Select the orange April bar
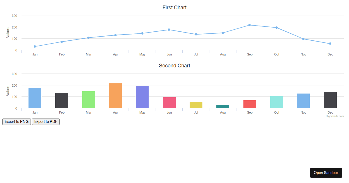The height and width of the screenshot is (183, 349). tap(115, 96)
